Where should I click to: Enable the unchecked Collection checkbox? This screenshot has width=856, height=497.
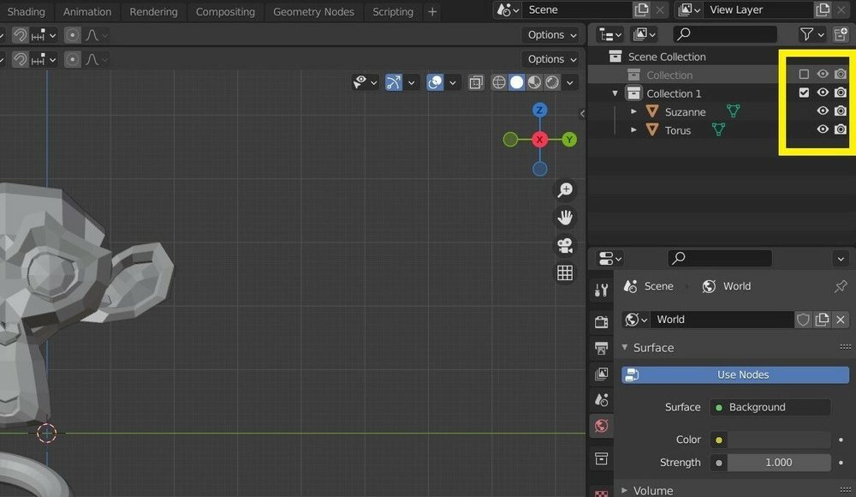pyautogui.click(x=804, y=75)
